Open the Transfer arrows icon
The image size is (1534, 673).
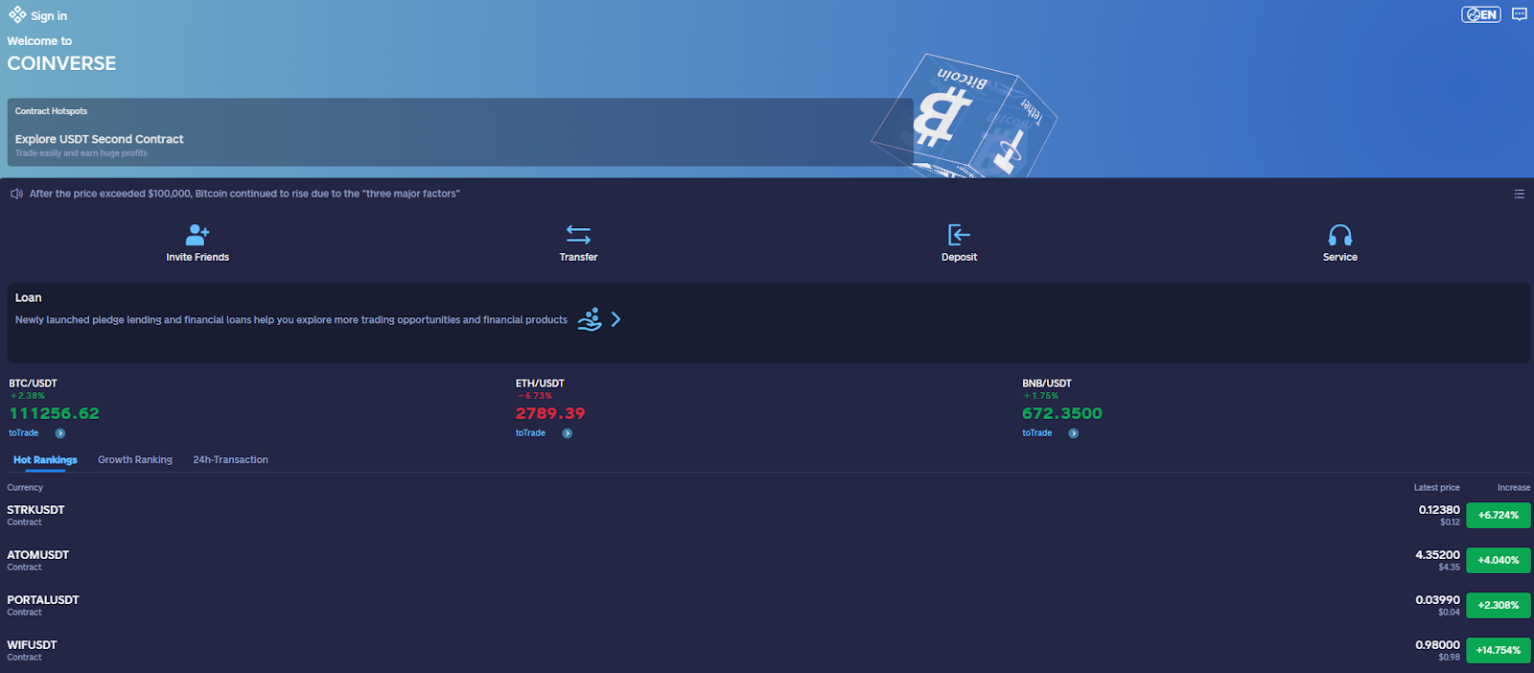click(x=578, y=235)
